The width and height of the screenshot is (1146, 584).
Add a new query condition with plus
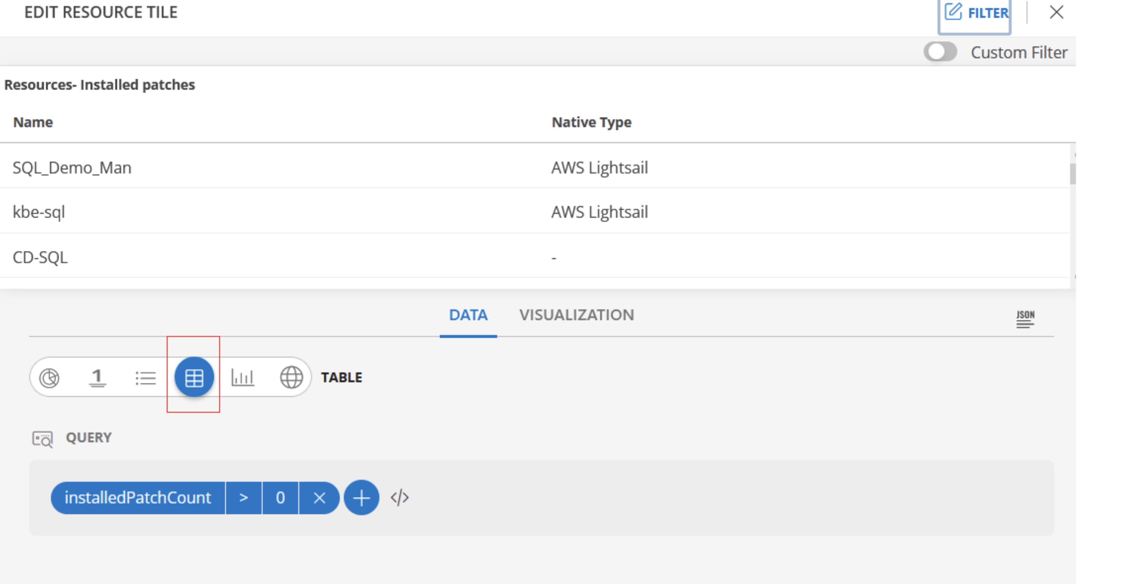click(362, 498)
